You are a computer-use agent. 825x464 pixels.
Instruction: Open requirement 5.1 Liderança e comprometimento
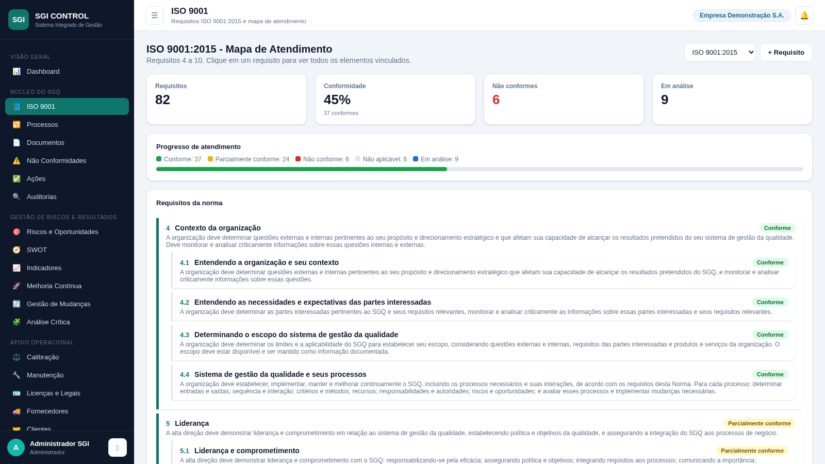484,453
